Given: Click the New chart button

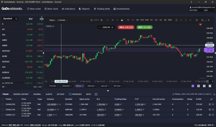Looking at the screenshot, I should 51,9.
